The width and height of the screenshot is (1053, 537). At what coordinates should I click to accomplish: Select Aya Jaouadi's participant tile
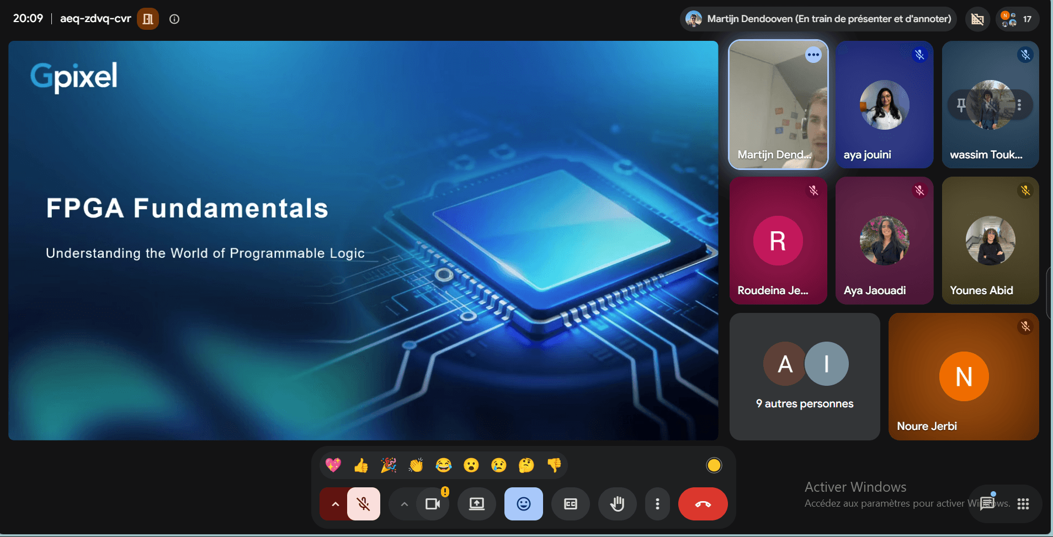[x=885, y=241]
